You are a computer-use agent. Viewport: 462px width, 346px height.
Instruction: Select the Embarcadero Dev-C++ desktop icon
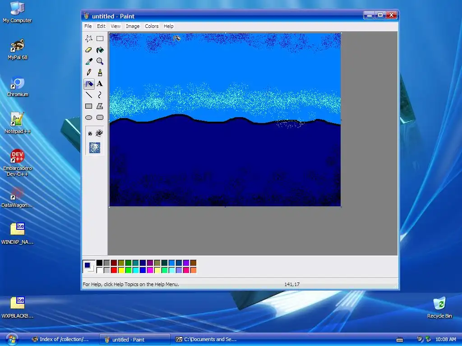pos(18,163)
